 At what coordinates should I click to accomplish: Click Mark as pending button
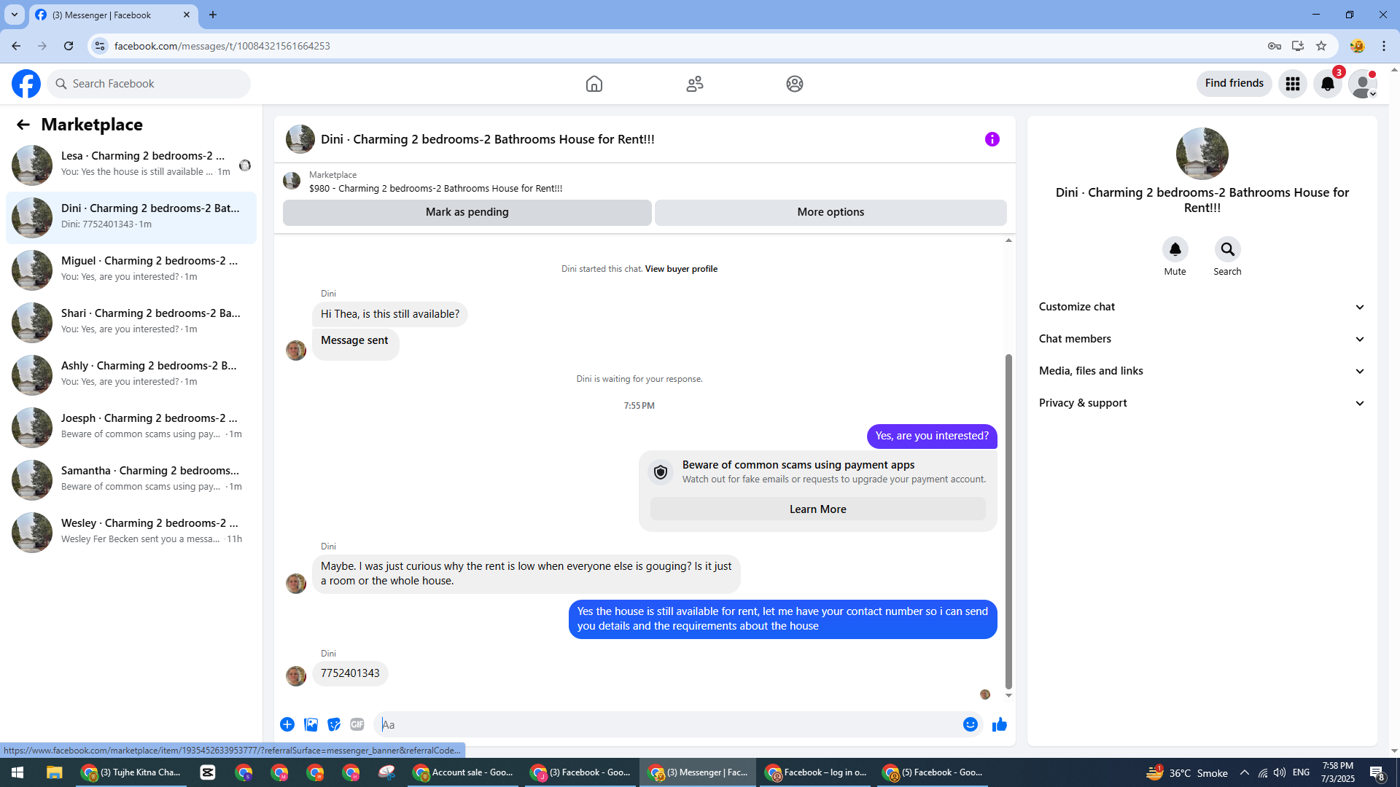[x=467, y=212]
